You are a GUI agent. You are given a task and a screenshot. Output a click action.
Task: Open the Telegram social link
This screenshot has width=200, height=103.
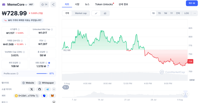click(x=47, y=89)
